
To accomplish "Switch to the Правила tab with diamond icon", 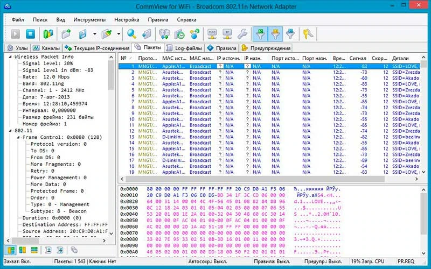I will click(x=221, y=48).
